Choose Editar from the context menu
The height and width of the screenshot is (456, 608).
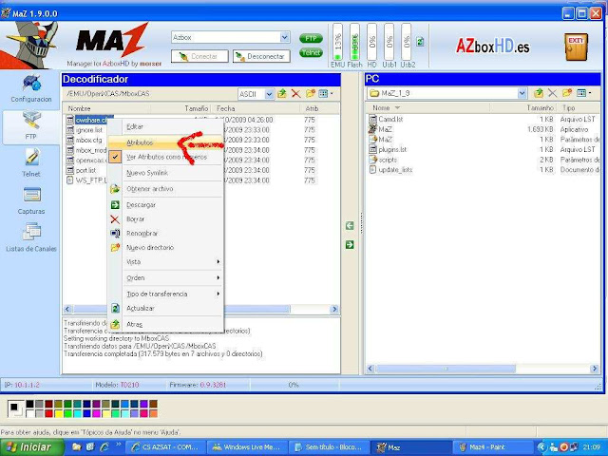pos(165,126)
